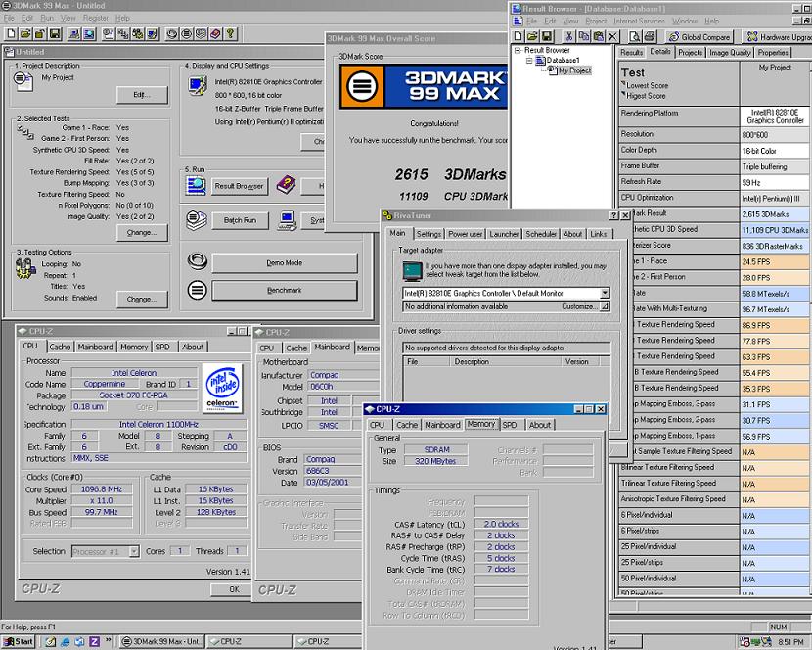The width and height of the screenshot is (812, 650).
Task: Click the Result Browser button in Run section
Action: (240, 186)
